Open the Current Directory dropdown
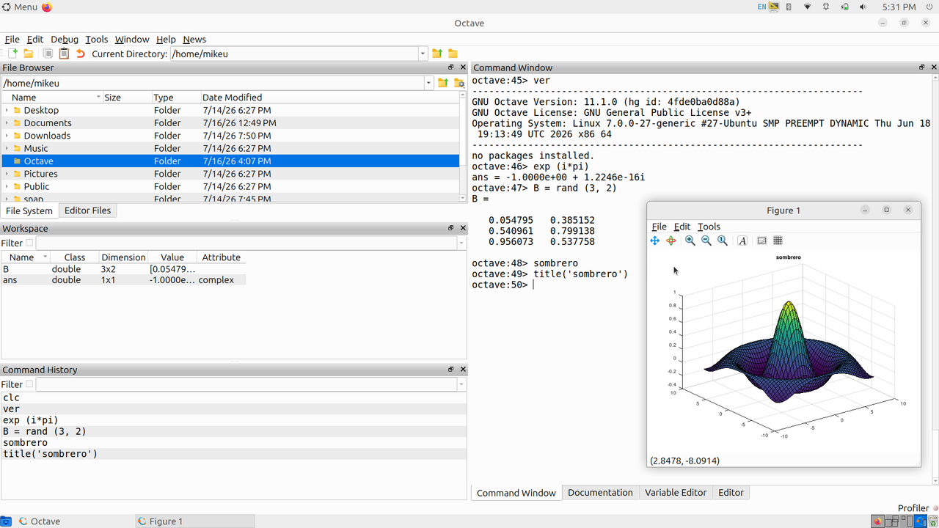This screenshot has width=939, height=528. pyautogui.click(x=423, y=54)
